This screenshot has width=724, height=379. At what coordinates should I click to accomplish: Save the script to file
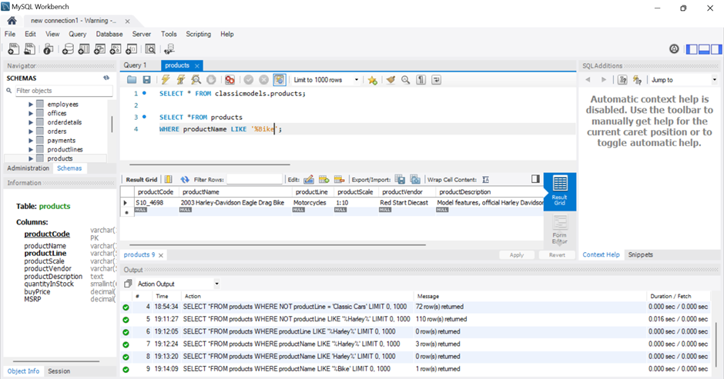tap(146, 80)
